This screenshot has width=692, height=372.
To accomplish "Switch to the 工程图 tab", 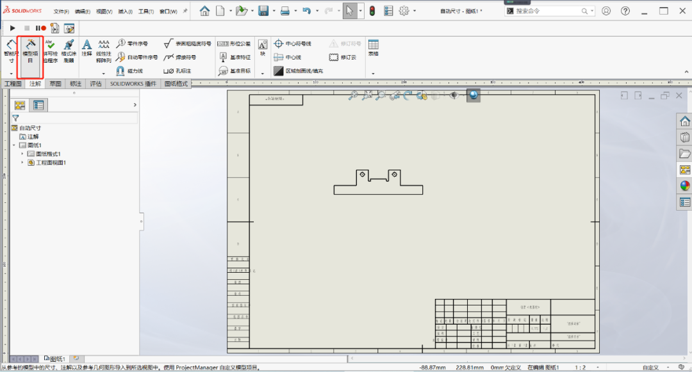I will [x=13, y=84].
